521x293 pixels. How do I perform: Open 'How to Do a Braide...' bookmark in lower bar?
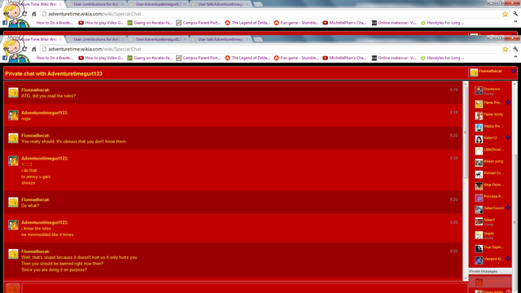55,58
